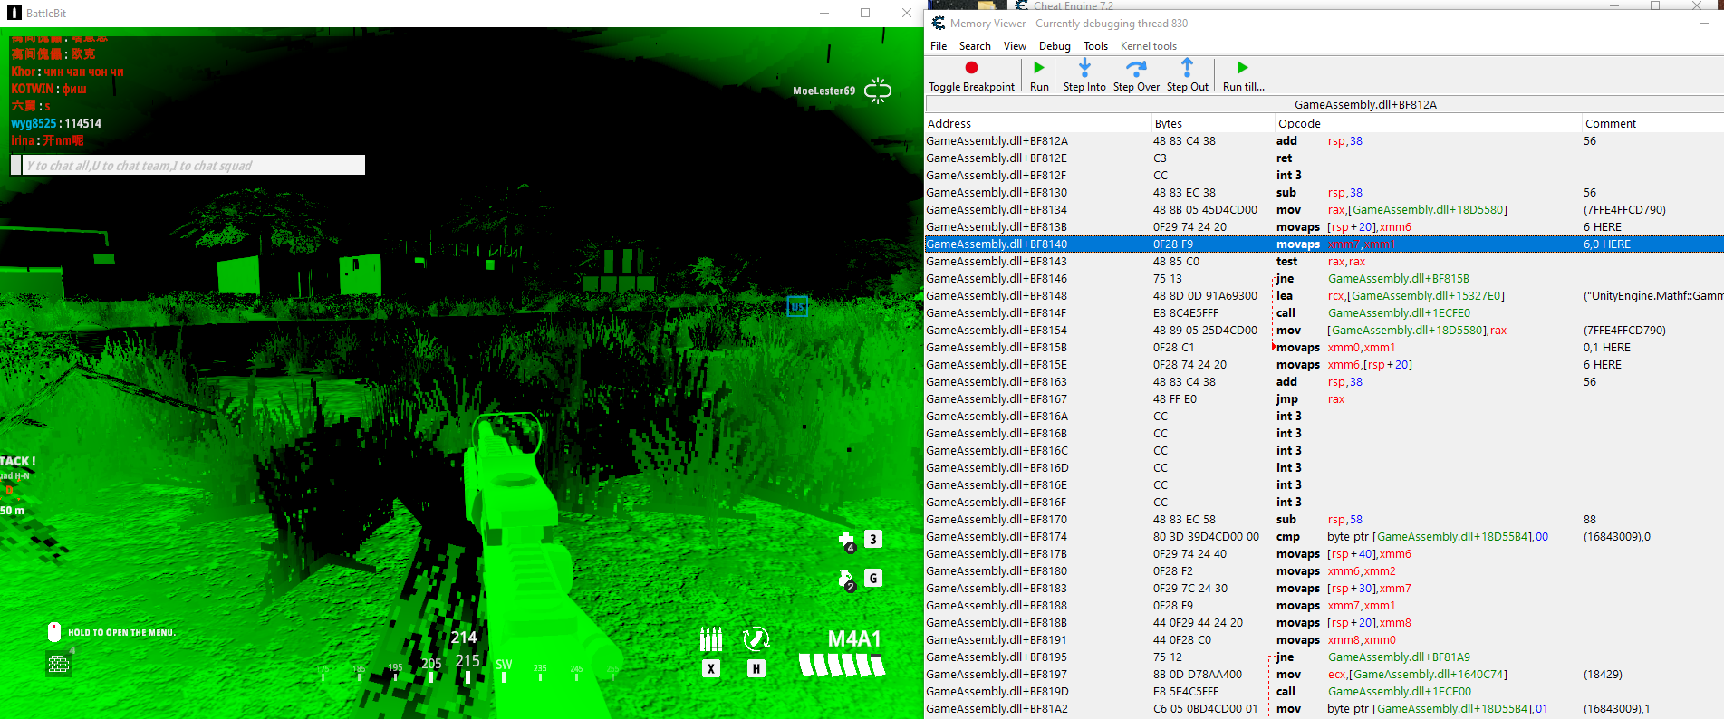
Task: Click the round gadget icon labeled H
Action: tap(756, 639)
